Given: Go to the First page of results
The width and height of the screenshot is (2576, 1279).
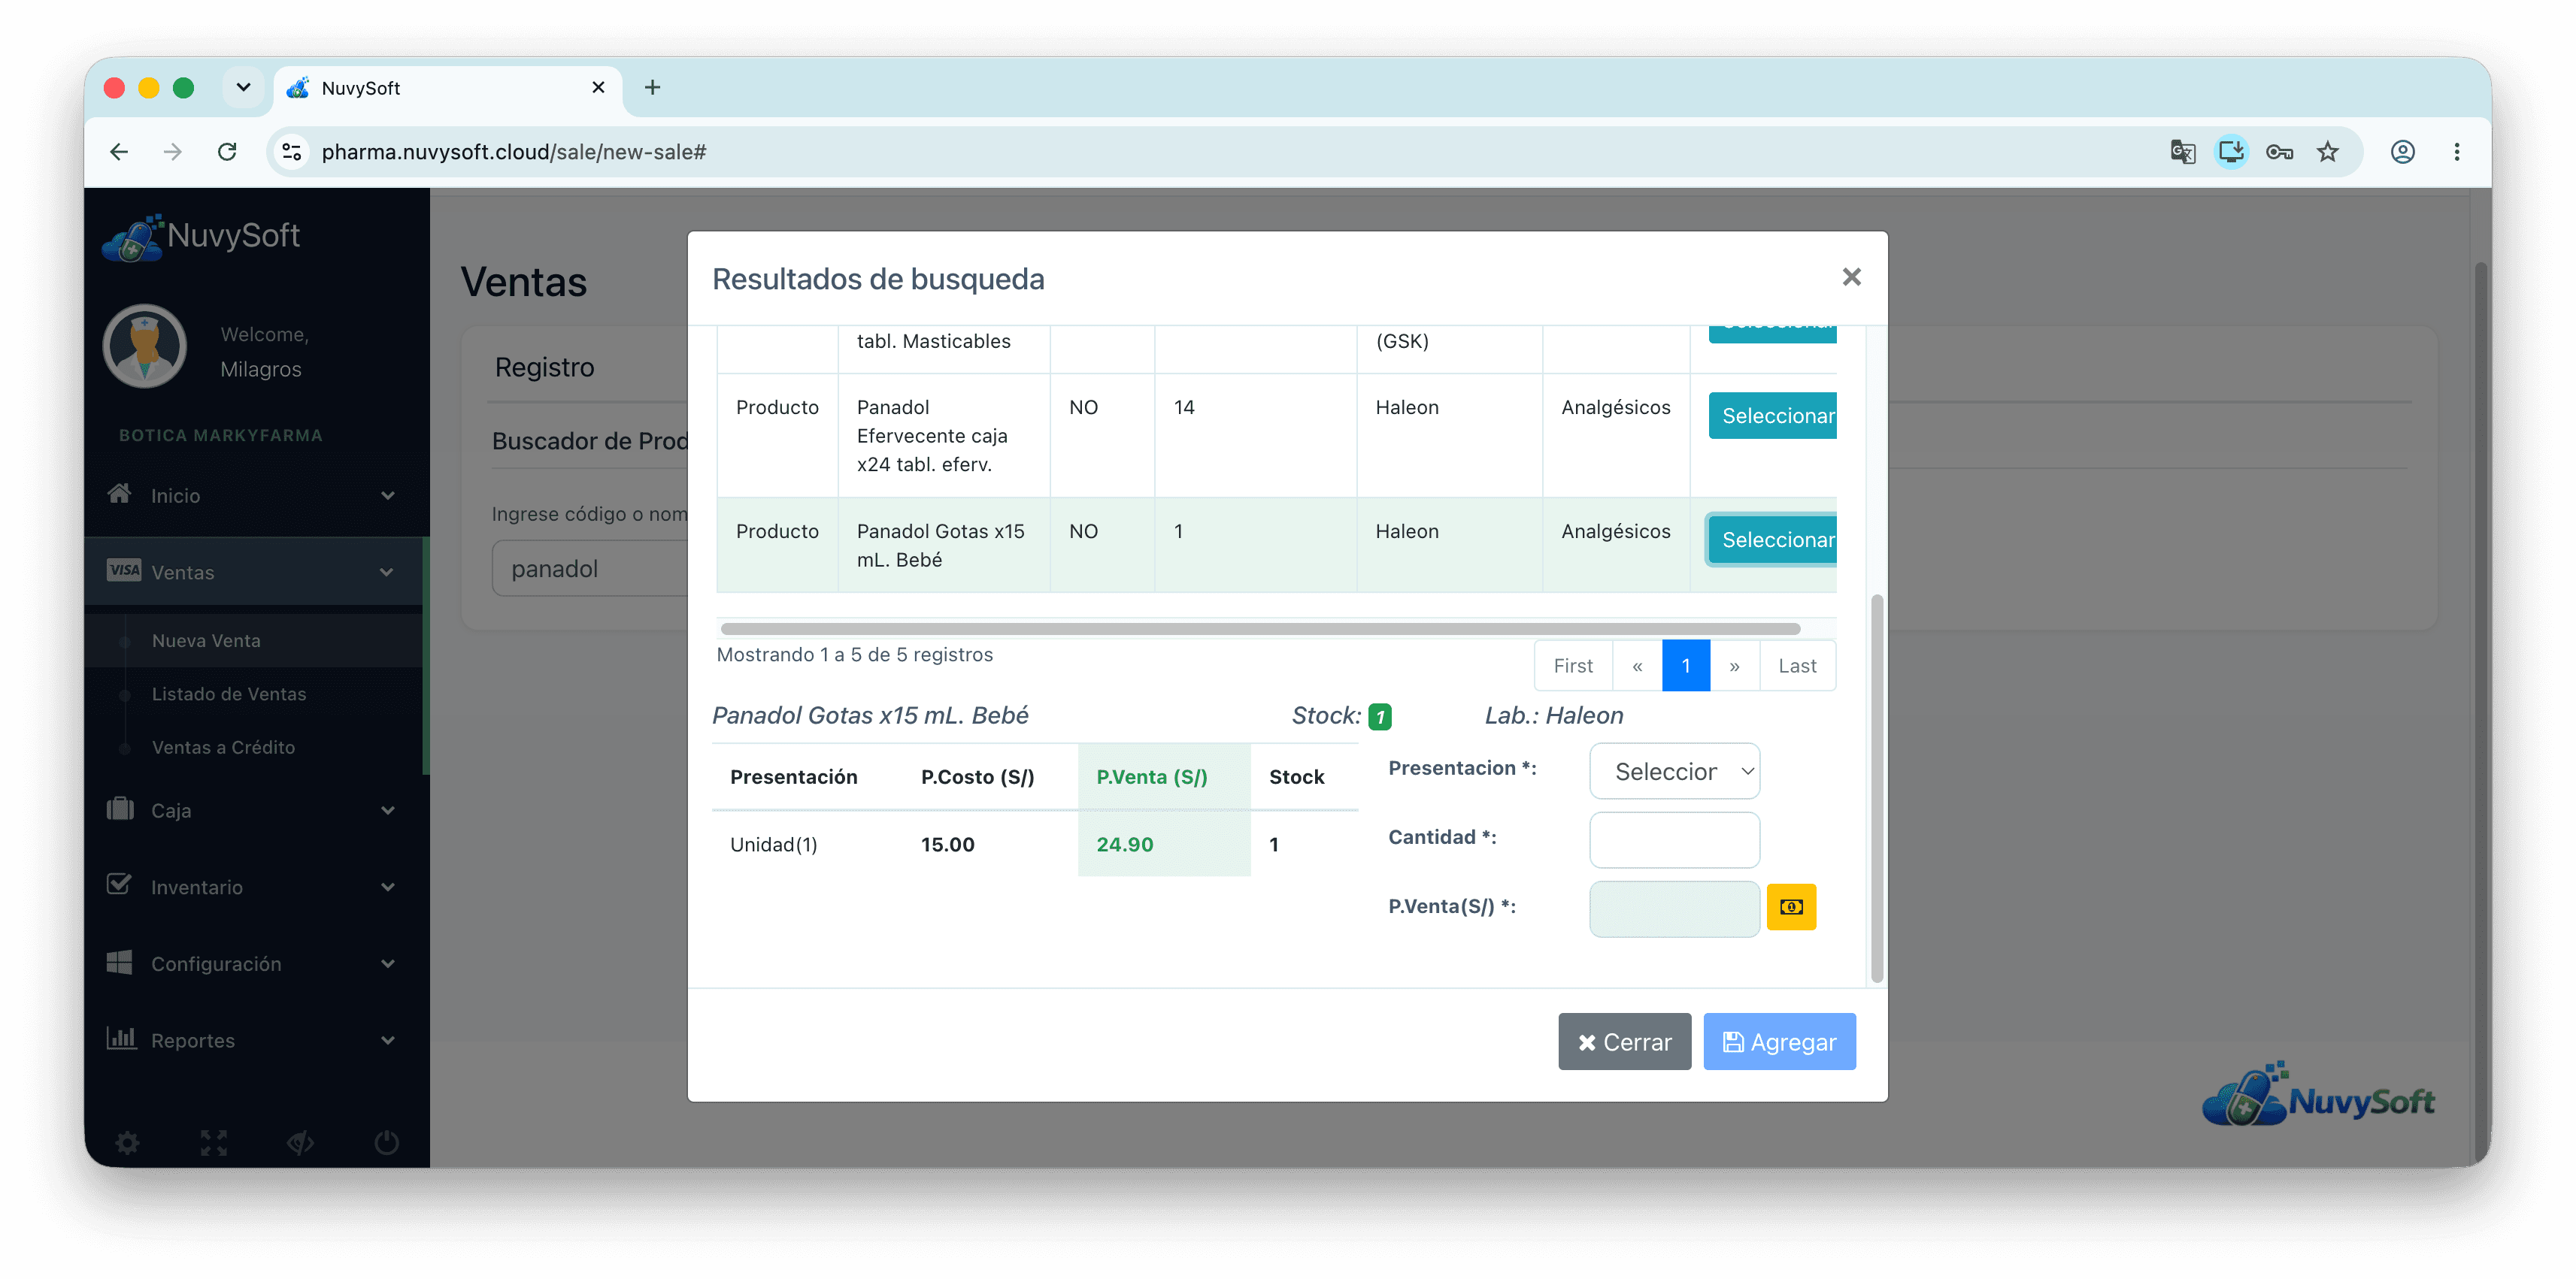Looking at the screenshot, I should point(1573,666).
